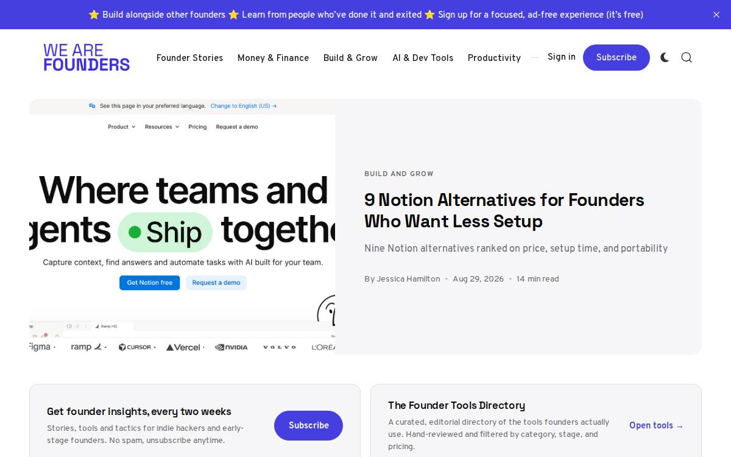This screenshot has height=457, width=731.
Task: Click the BUILD AND GROW category label
Action: [399, 174]
